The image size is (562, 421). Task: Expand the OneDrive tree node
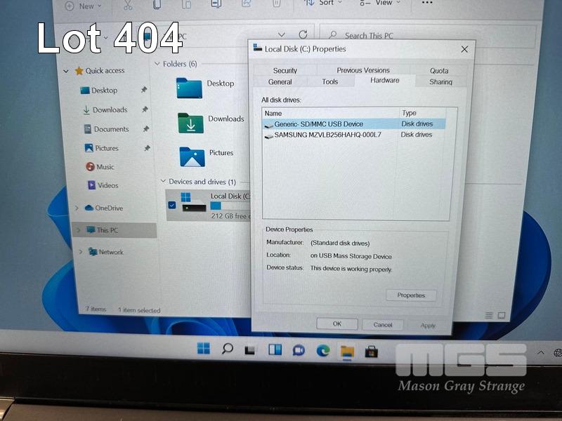pos(77,208)
